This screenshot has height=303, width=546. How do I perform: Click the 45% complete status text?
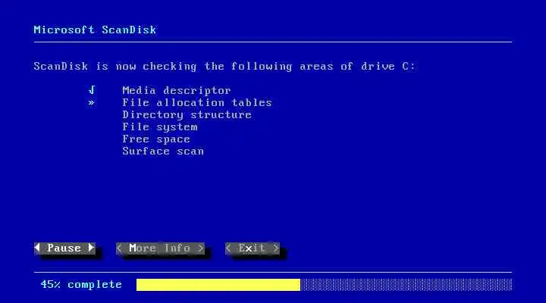81,285
